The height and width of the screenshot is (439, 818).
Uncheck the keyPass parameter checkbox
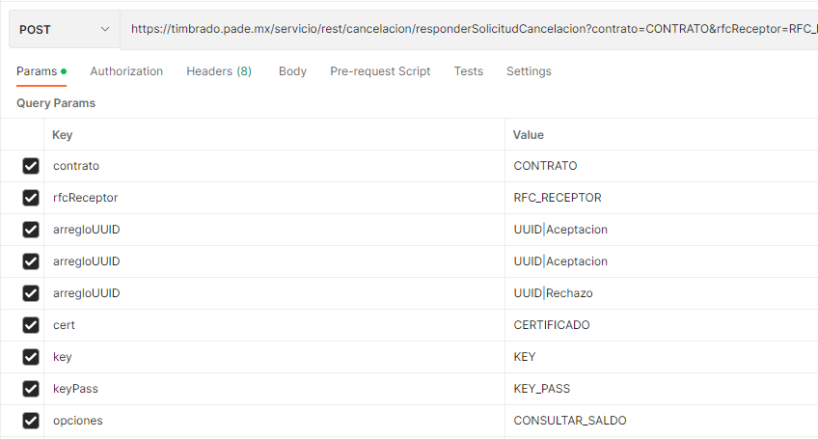pos(31,389)
